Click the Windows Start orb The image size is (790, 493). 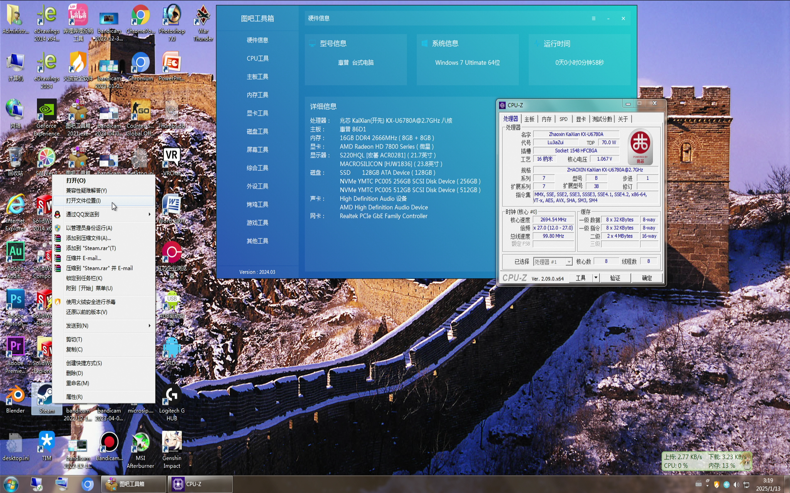coord(11,484)
